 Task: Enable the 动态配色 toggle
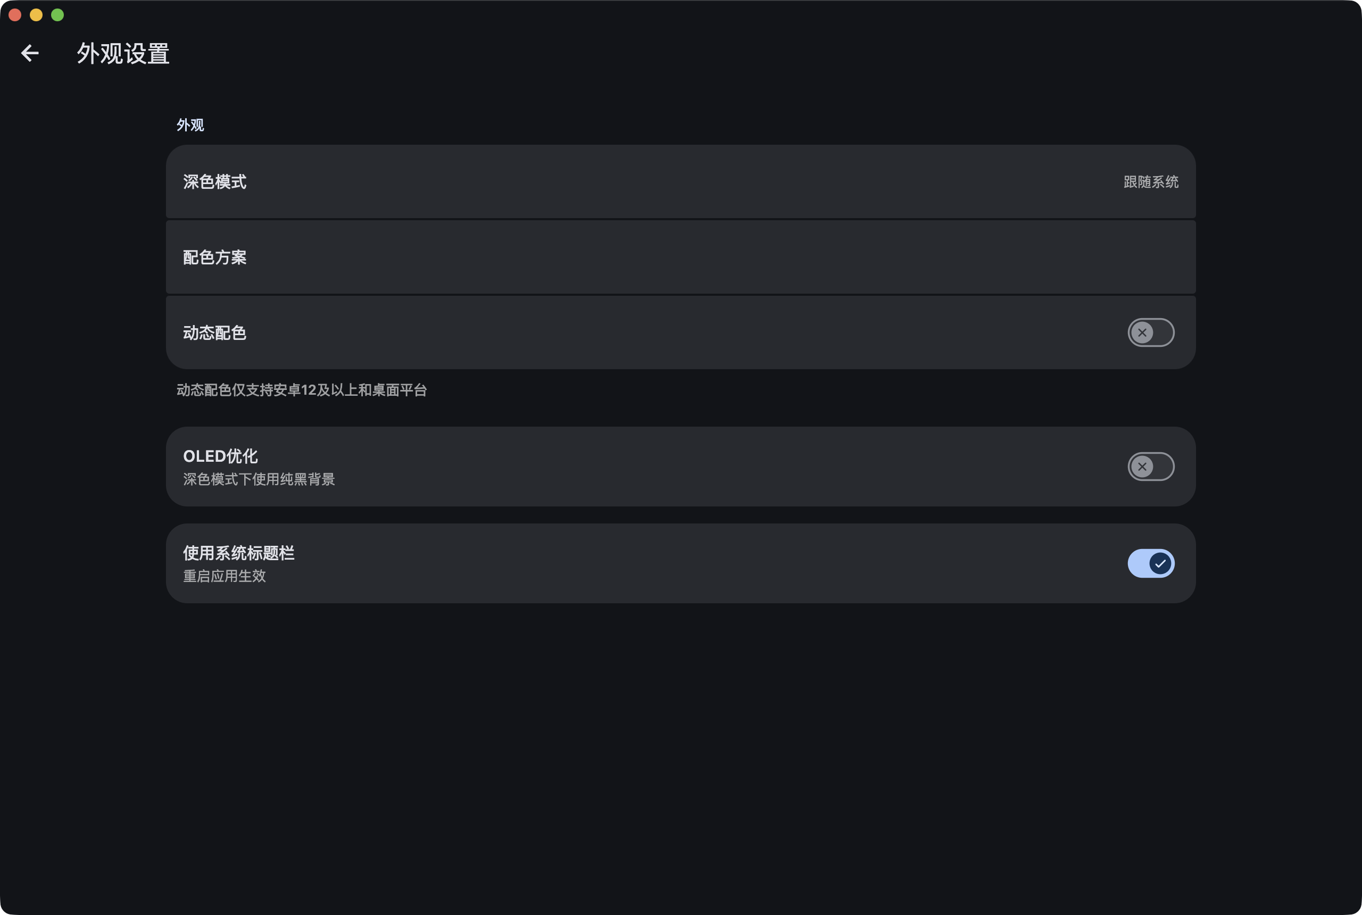point(1151,332)
